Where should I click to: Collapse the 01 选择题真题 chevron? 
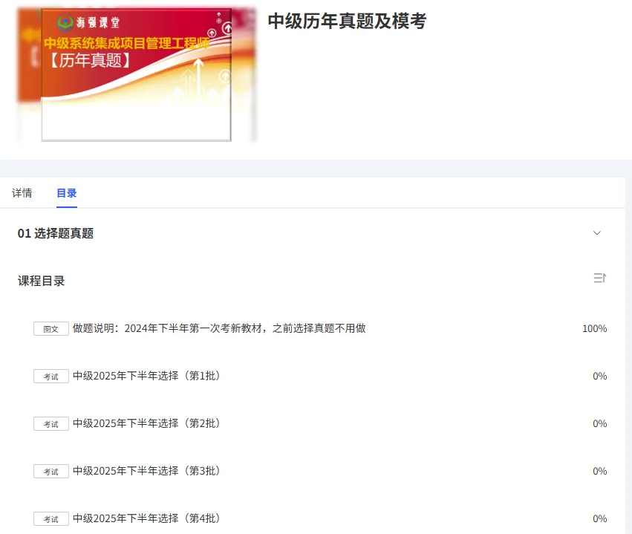click(597, 233)
